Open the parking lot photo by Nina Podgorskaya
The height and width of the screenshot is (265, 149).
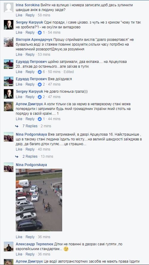tap(39, 200)
